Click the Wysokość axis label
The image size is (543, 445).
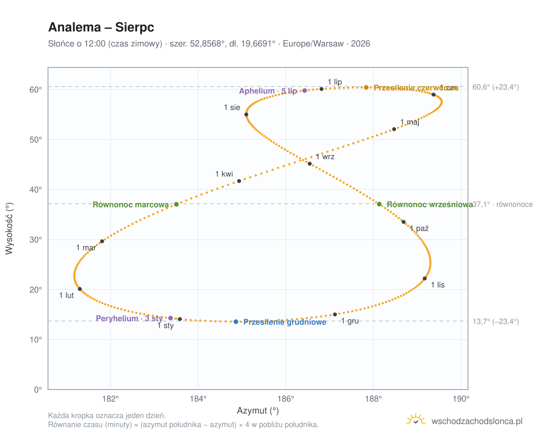9,228
